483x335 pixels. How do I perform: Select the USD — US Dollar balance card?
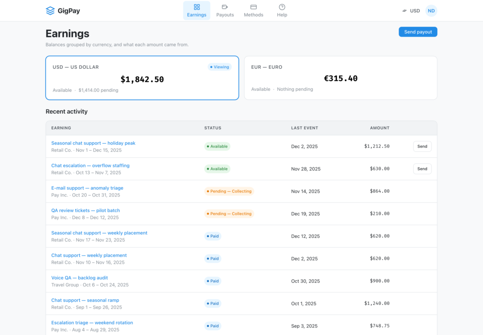pos(142,78)
